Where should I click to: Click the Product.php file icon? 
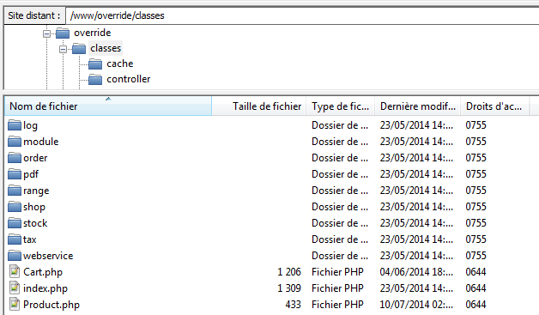tap(15, 305)
